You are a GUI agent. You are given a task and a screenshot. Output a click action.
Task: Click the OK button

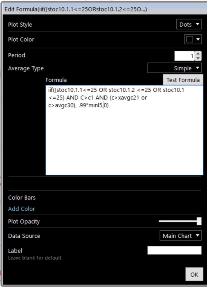[x=194, y=274]
